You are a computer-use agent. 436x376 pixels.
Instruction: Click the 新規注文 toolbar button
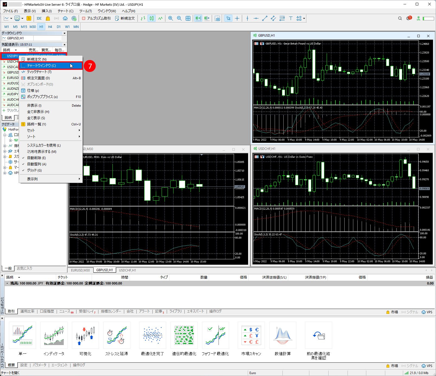(x=125, y=18)
